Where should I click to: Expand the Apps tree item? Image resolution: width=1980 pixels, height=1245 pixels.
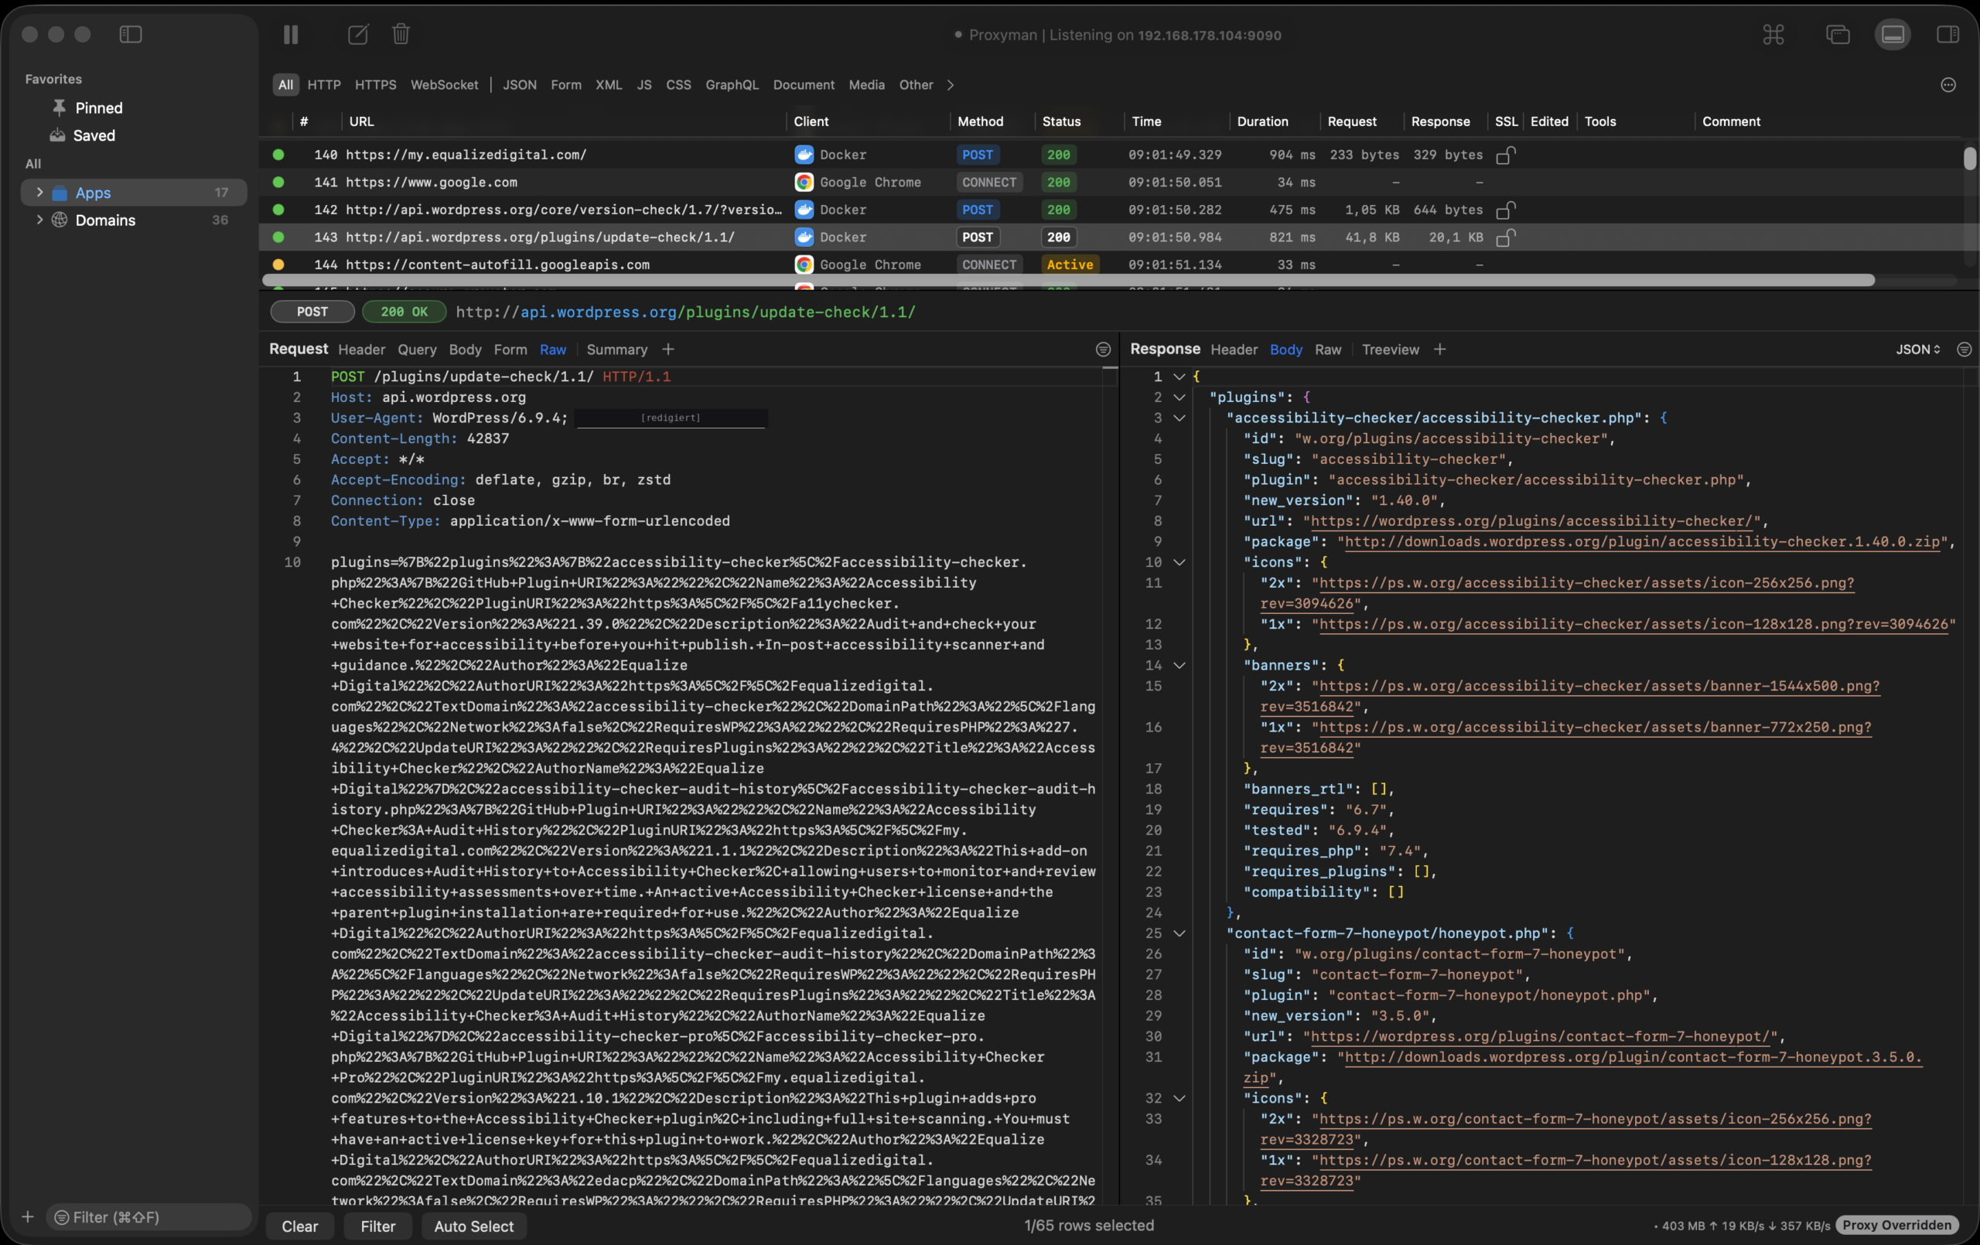tap(39, 192)
